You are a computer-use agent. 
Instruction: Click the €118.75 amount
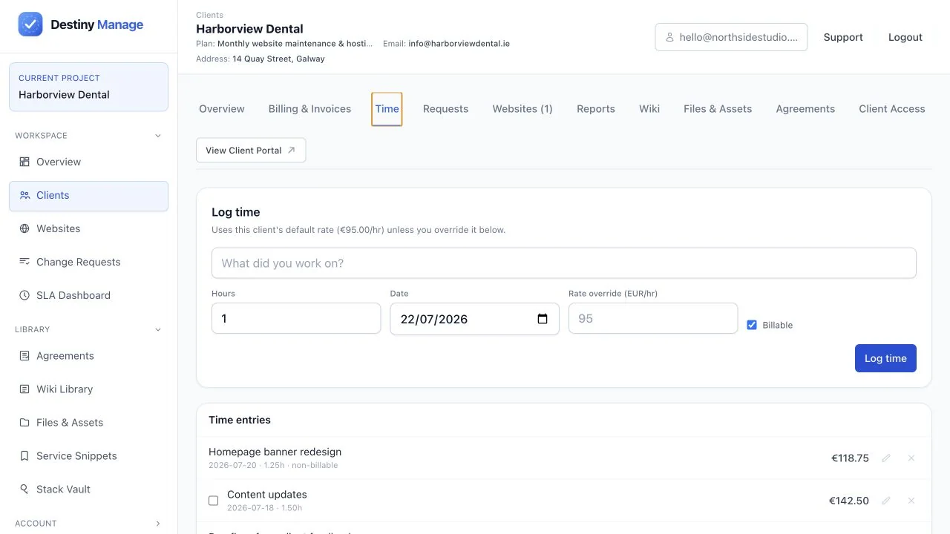(x=850, y=458)
